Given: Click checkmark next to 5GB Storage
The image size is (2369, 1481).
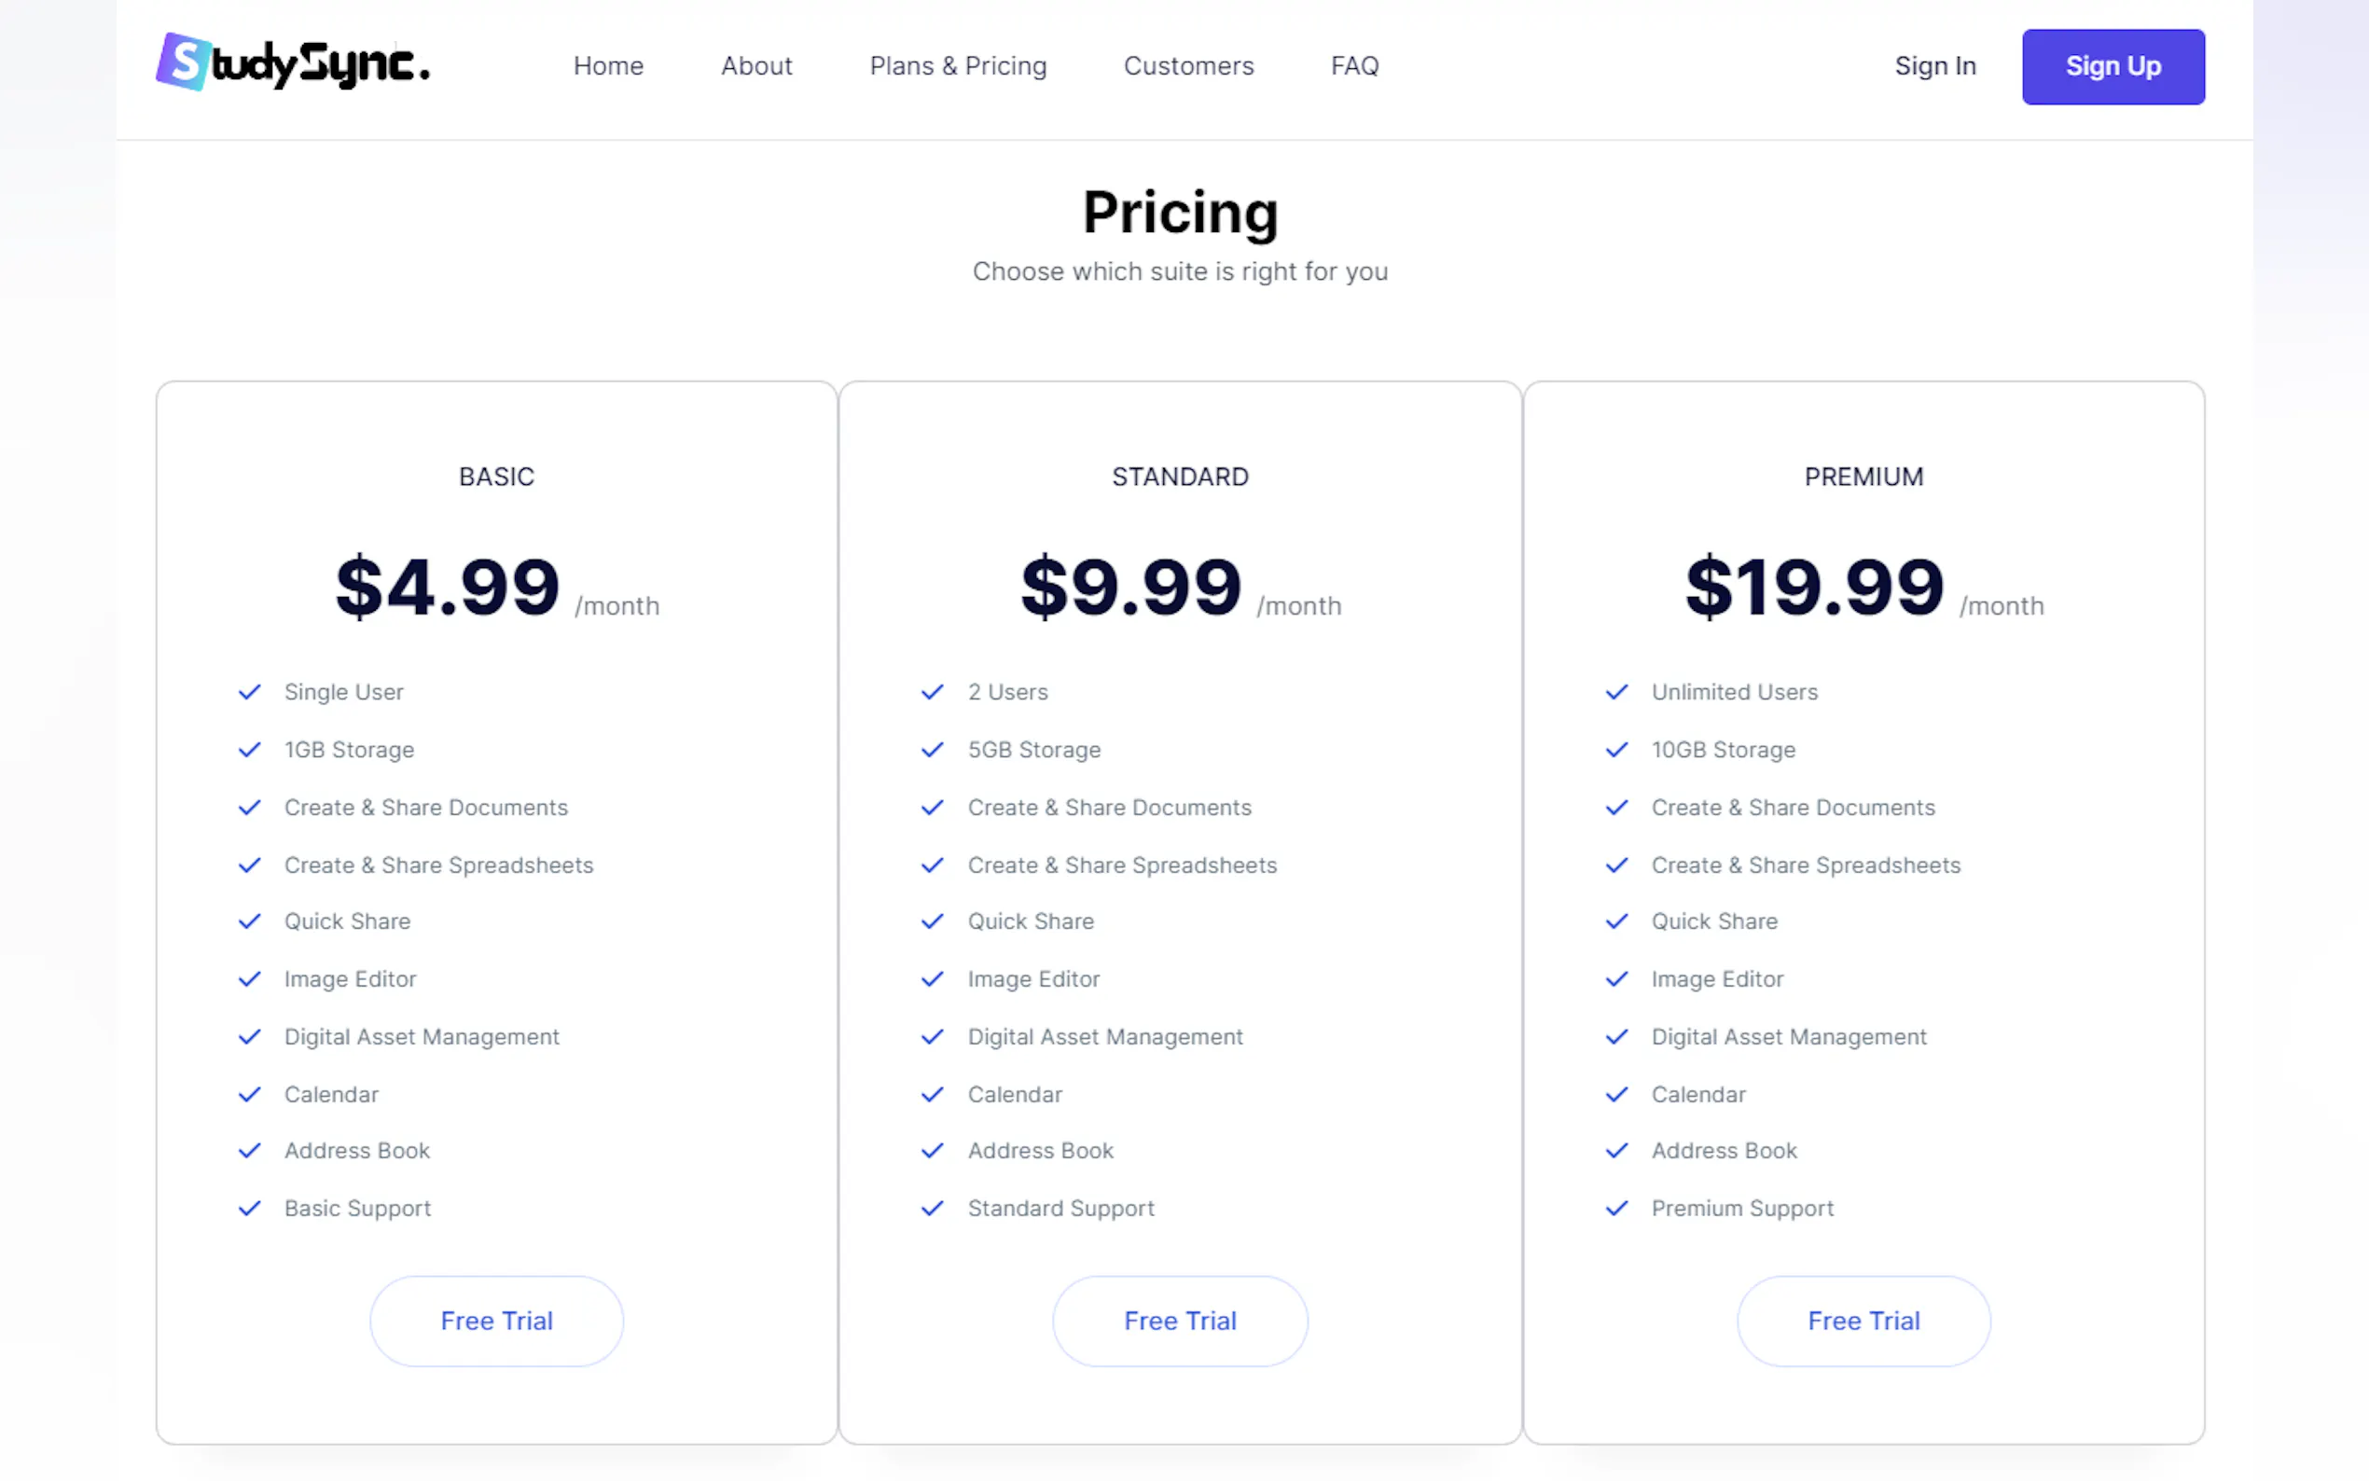Looking at the screenshot, I should pos(933,749).
